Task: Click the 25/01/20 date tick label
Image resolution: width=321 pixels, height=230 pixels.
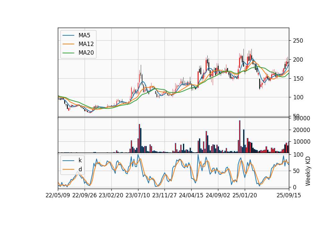Action: click(245, 195)
